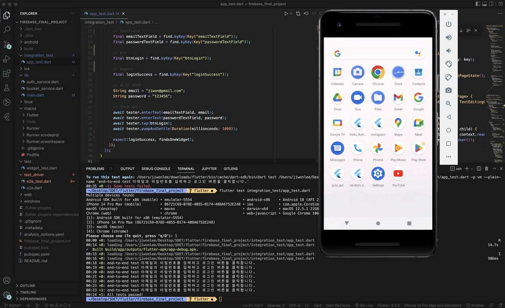Open the Gmail app in the emulator
The height and width of the screenshot is (308, 505).
398,100
